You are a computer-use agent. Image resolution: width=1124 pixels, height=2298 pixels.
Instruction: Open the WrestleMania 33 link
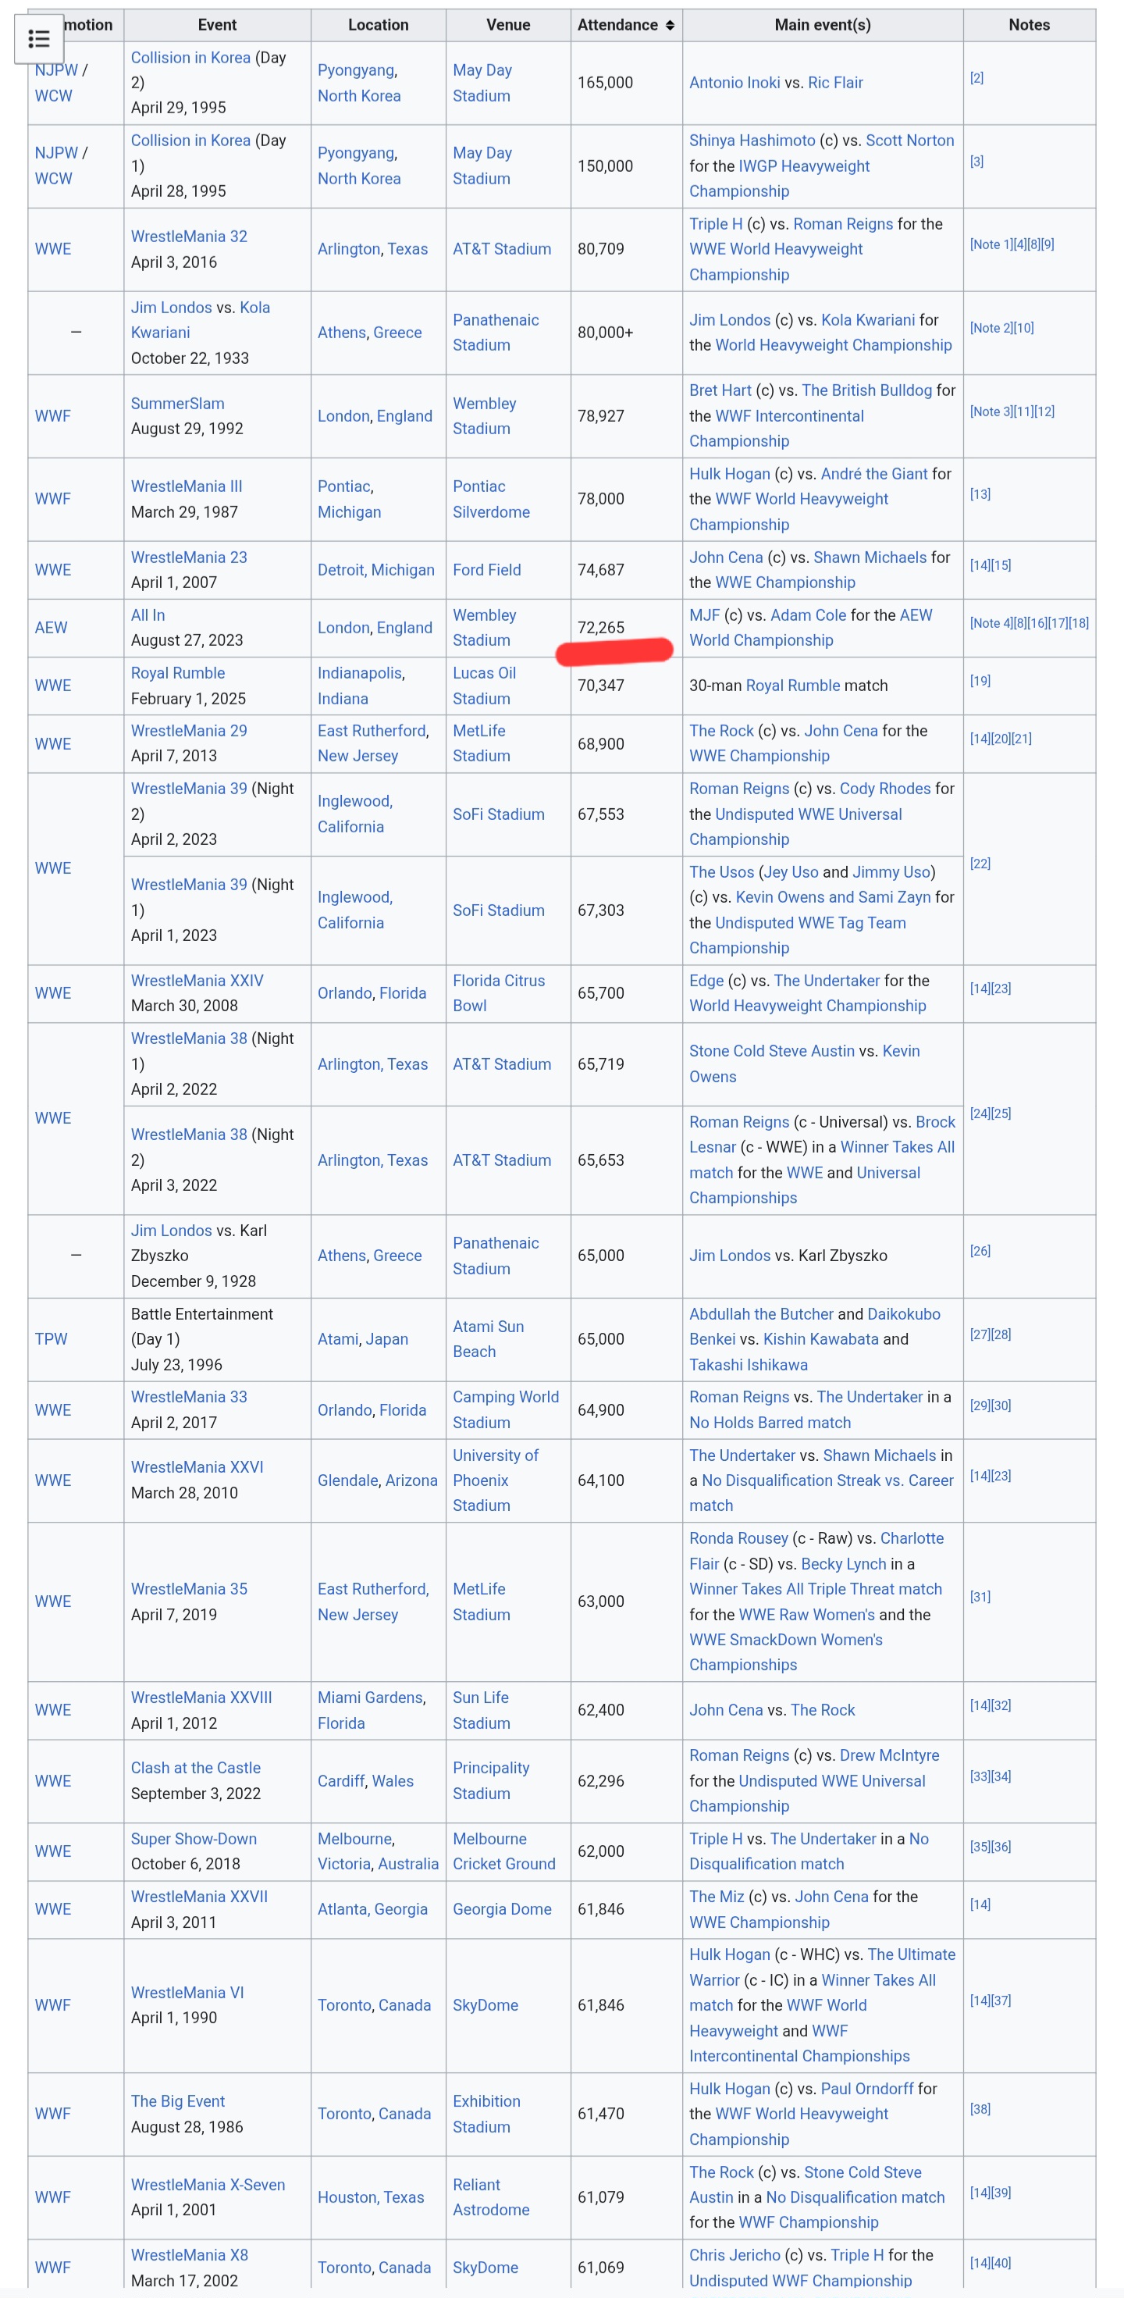click(189, 1397)
